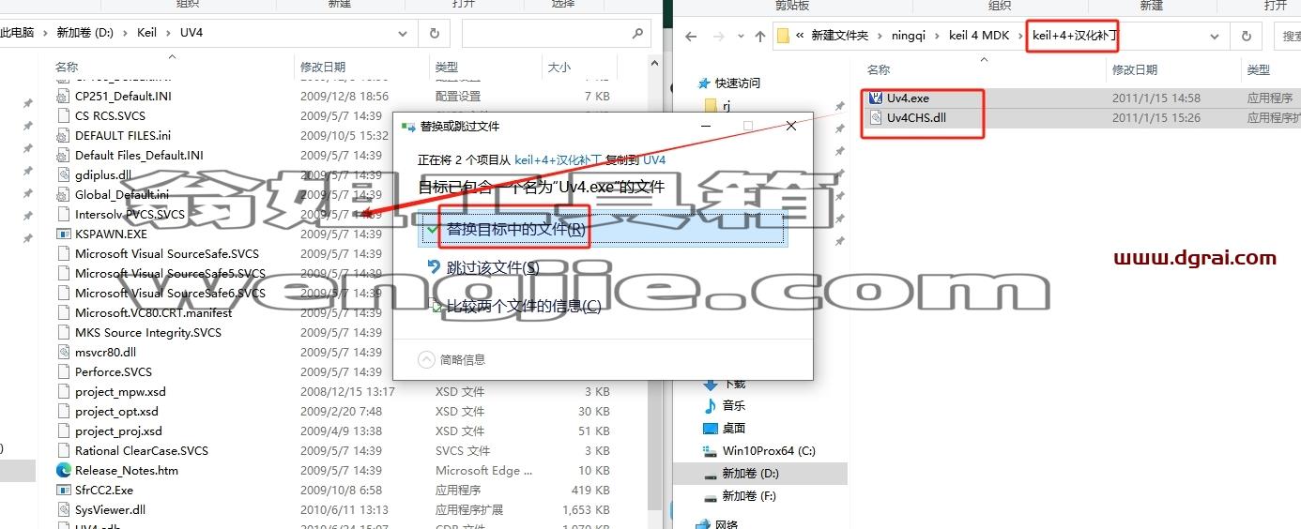Choose skip this file option in dialog

click(494, 268)
